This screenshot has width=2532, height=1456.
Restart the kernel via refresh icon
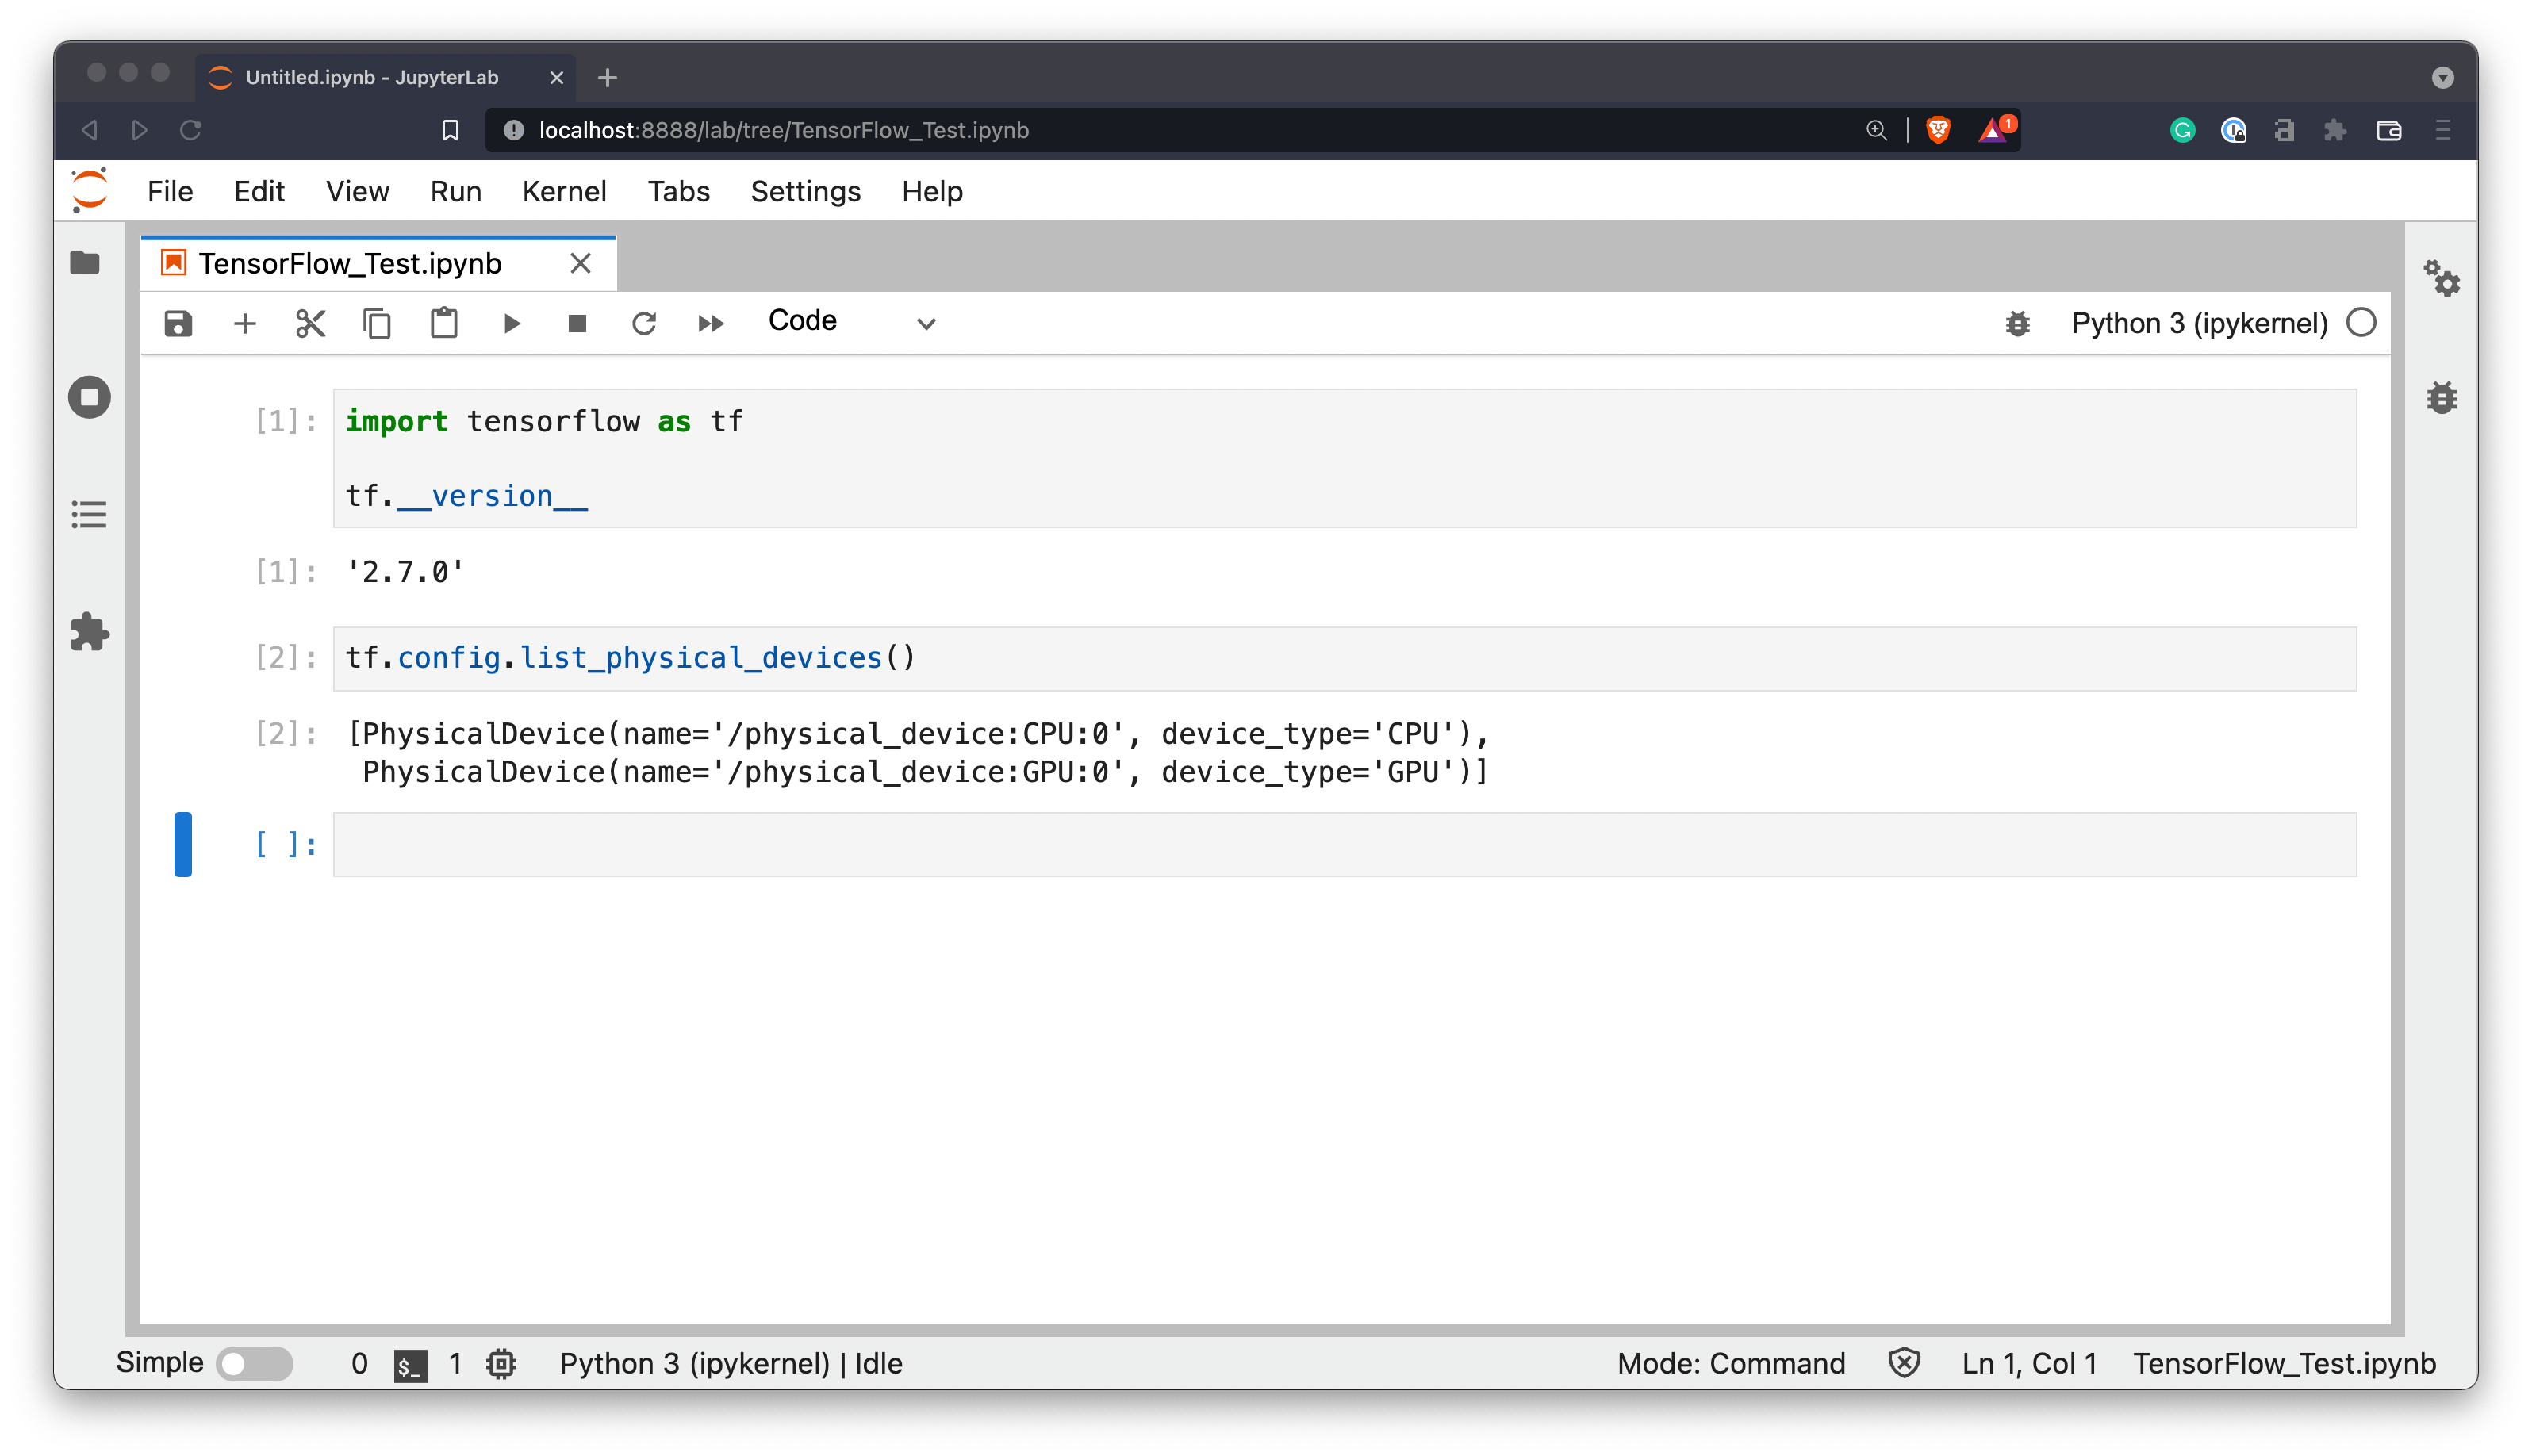[644, 323]
